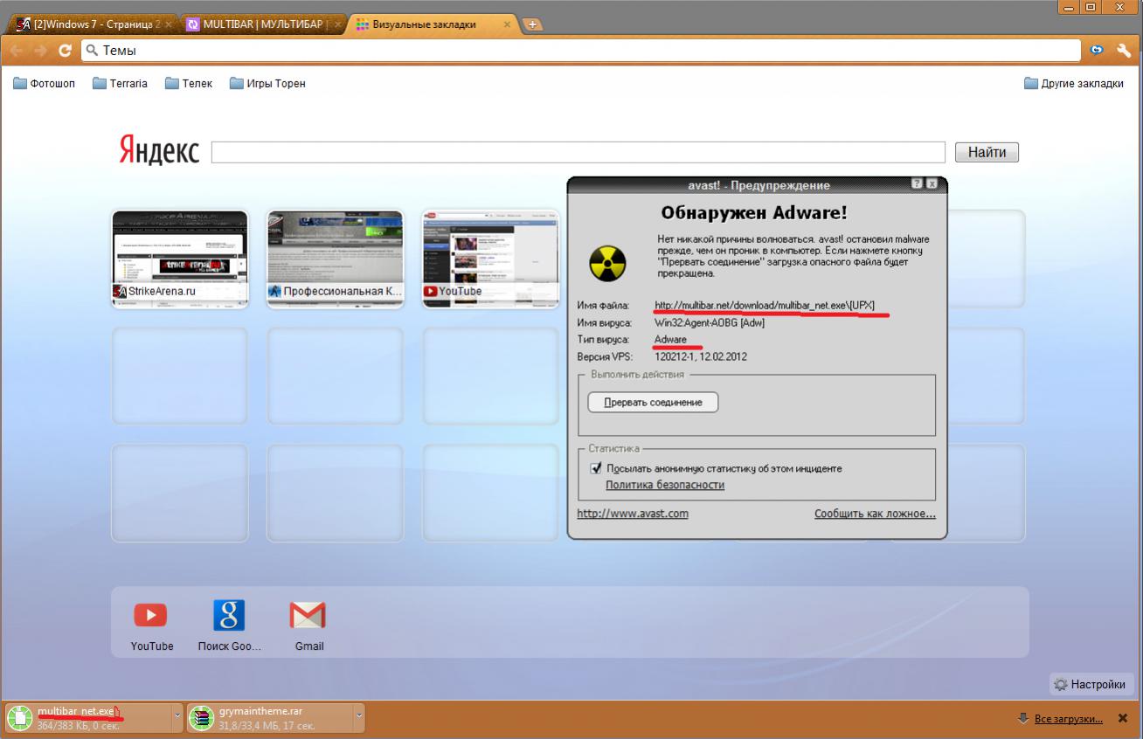
Task: Click the Yandex search input field
Action: point(578,152)
